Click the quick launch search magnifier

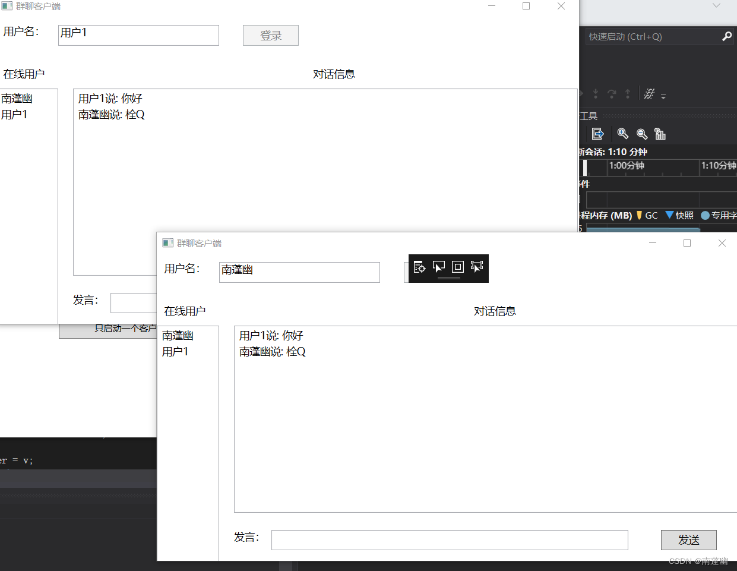[x=727, y=36]
